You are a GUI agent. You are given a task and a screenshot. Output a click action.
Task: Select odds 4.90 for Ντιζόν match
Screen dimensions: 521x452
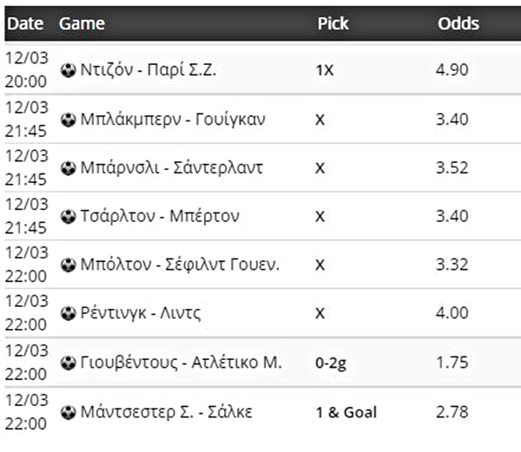pos(452,70)
